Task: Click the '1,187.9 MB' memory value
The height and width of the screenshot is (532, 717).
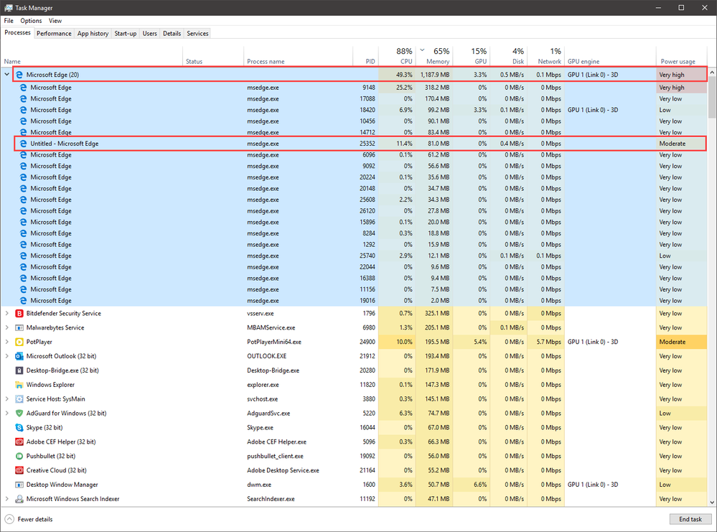Action: tap(435, 75)
